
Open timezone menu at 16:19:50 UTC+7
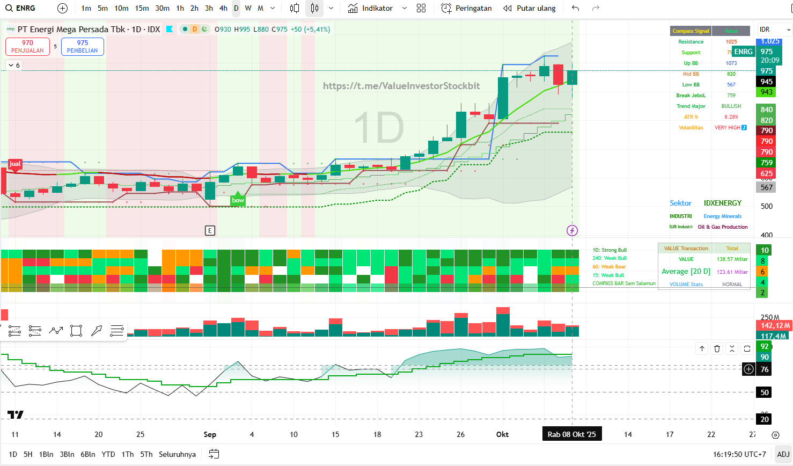tap(739, 454)
